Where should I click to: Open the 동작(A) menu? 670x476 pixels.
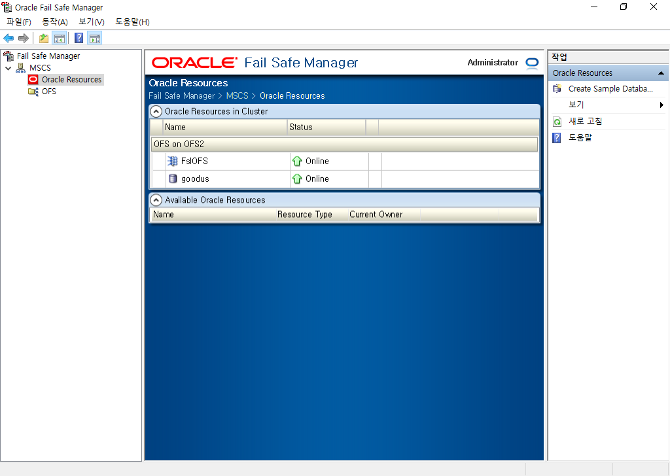coord(55,22)
